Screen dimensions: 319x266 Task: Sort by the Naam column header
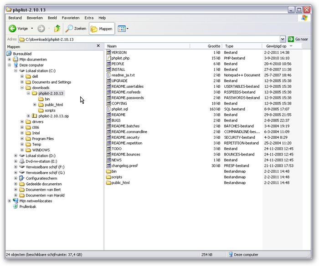point(148,46)
